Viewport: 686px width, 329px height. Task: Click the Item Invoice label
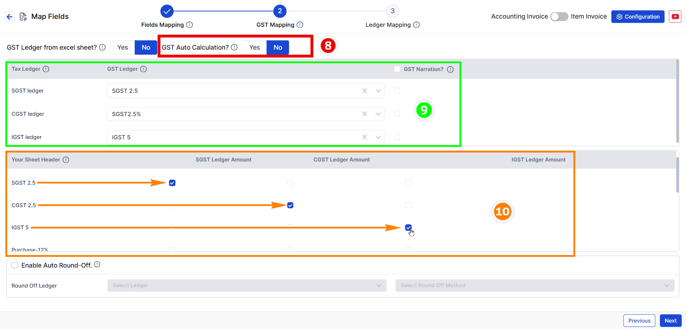click(589, 16)
